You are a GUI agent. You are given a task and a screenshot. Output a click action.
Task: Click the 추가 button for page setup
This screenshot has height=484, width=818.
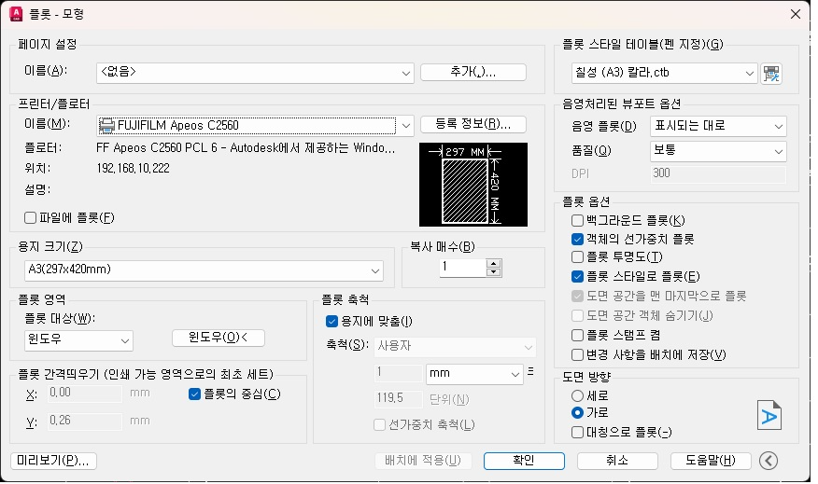(x=473, y=72)
